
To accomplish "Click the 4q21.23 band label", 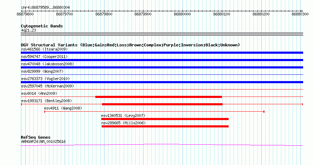I will coord(28,30).
